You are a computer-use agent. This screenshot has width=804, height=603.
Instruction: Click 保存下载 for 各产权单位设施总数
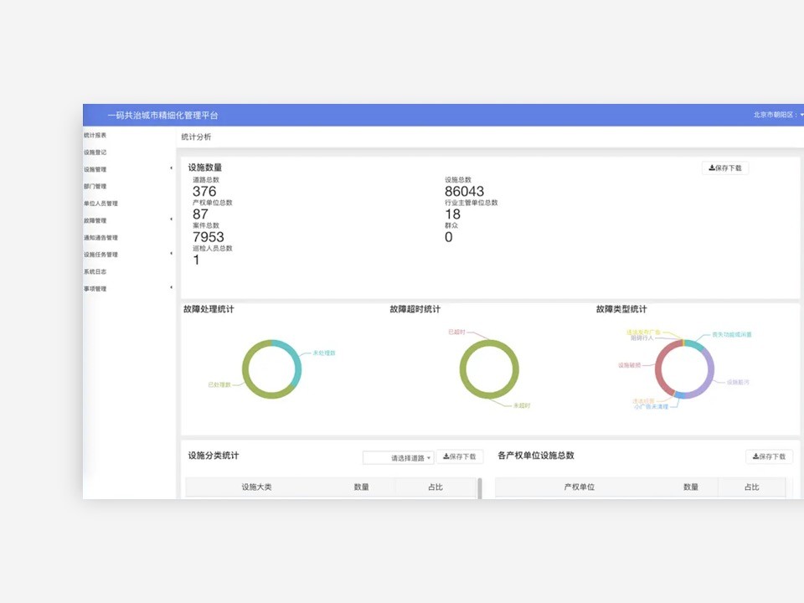(x=769, y=457)
